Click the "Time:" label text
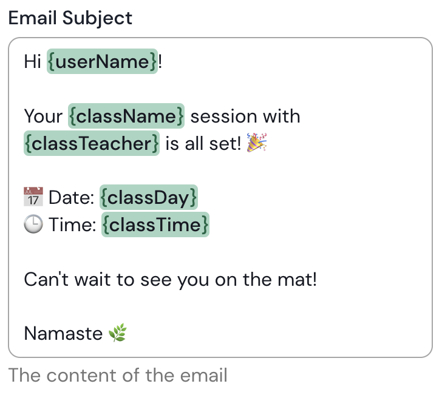This screenshot has width=442, height=395. (x=73, y=225)
